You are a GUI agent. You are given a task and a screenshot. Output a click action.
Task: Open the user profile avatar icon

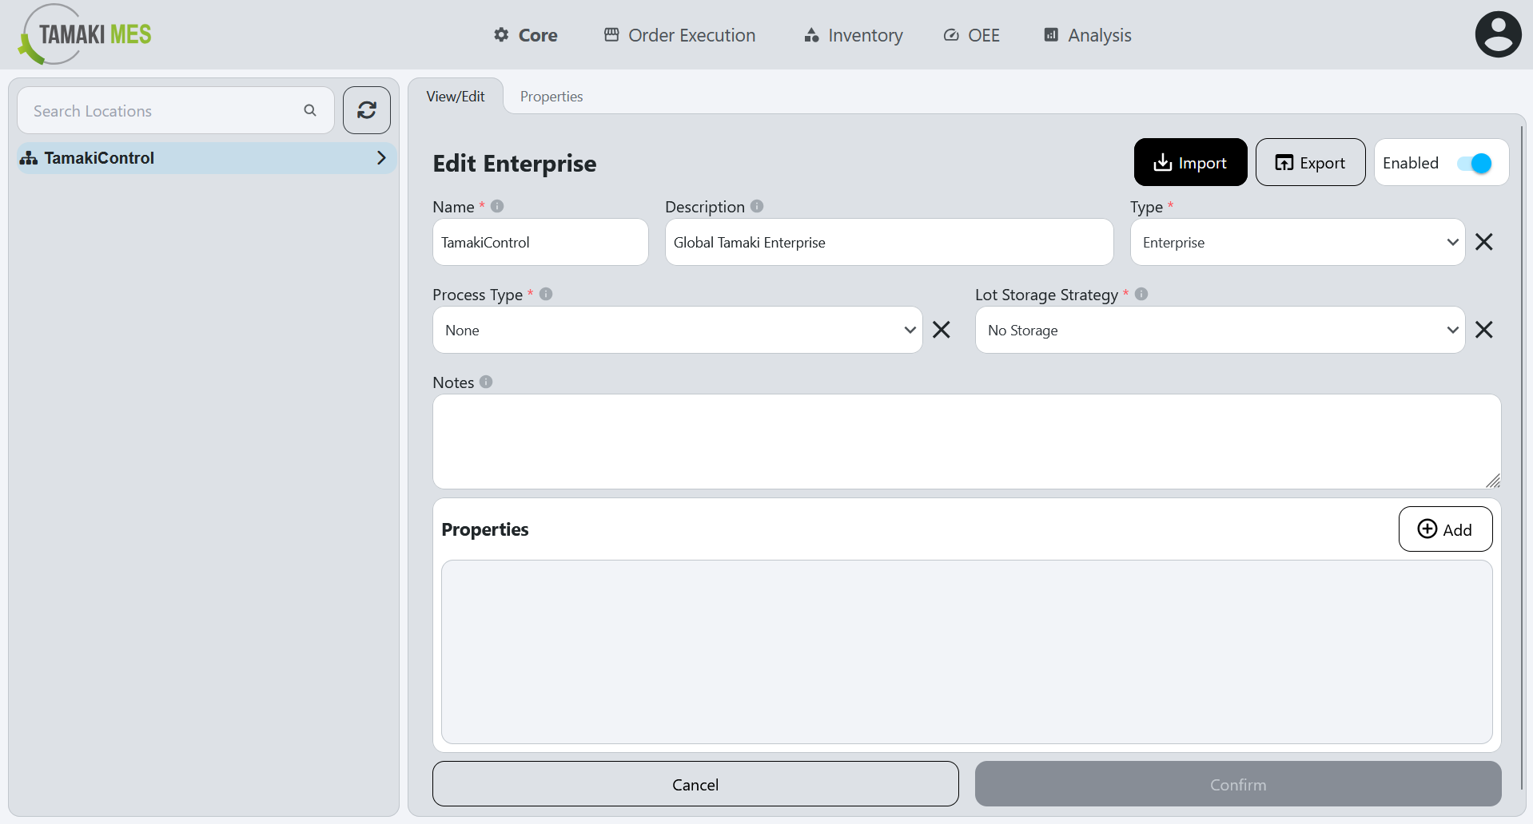tap(1498, 34)
